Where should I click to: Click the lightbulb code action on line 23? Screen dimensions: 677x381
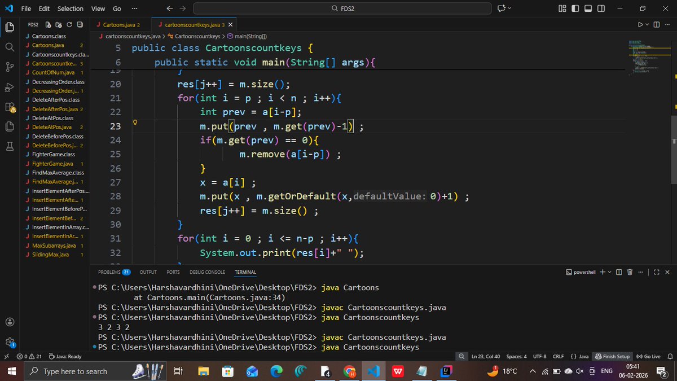click(135, 122)
